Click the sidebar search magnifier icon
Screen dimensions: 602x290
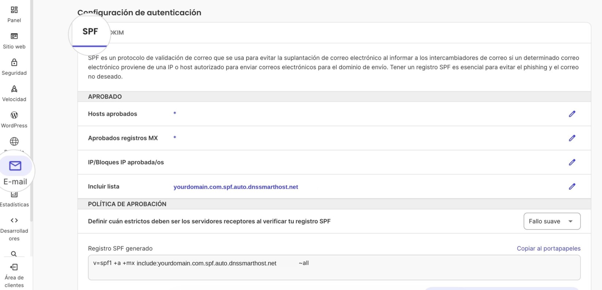pos(14,254)
